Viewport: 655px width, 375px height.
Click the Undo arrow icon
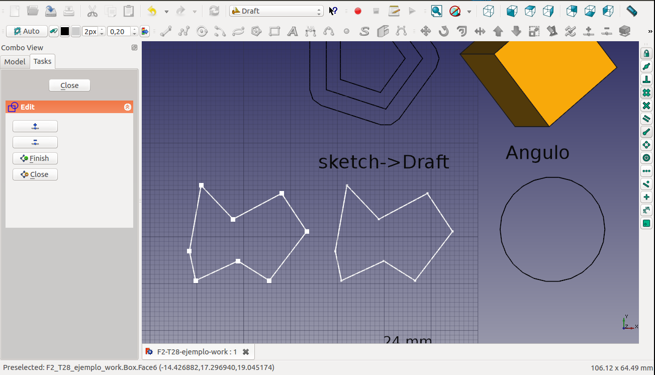[x=152, y=11]
